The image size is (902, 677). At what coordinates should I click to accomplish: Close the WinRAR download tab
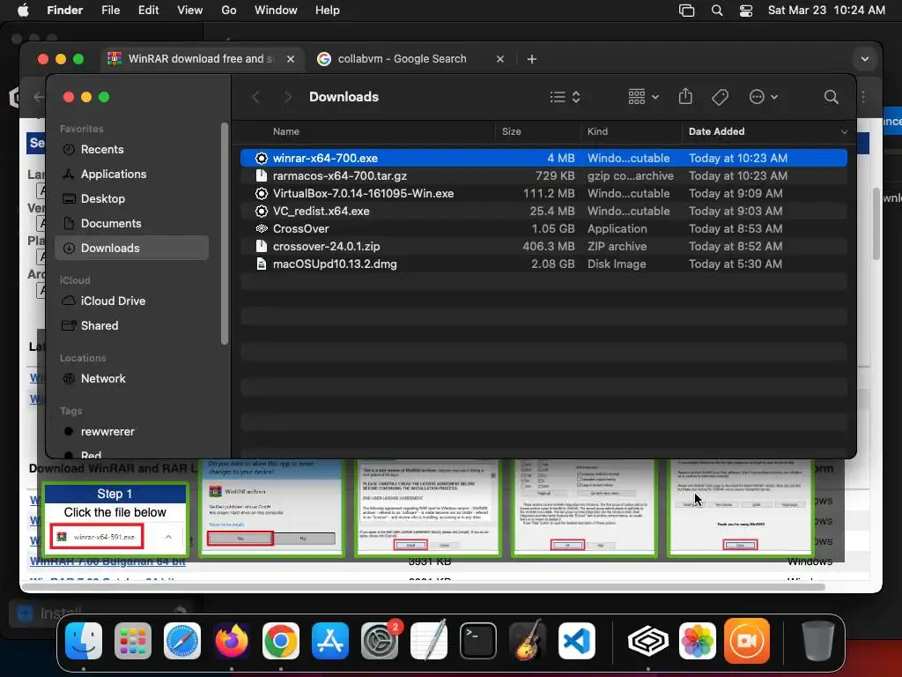291,59
